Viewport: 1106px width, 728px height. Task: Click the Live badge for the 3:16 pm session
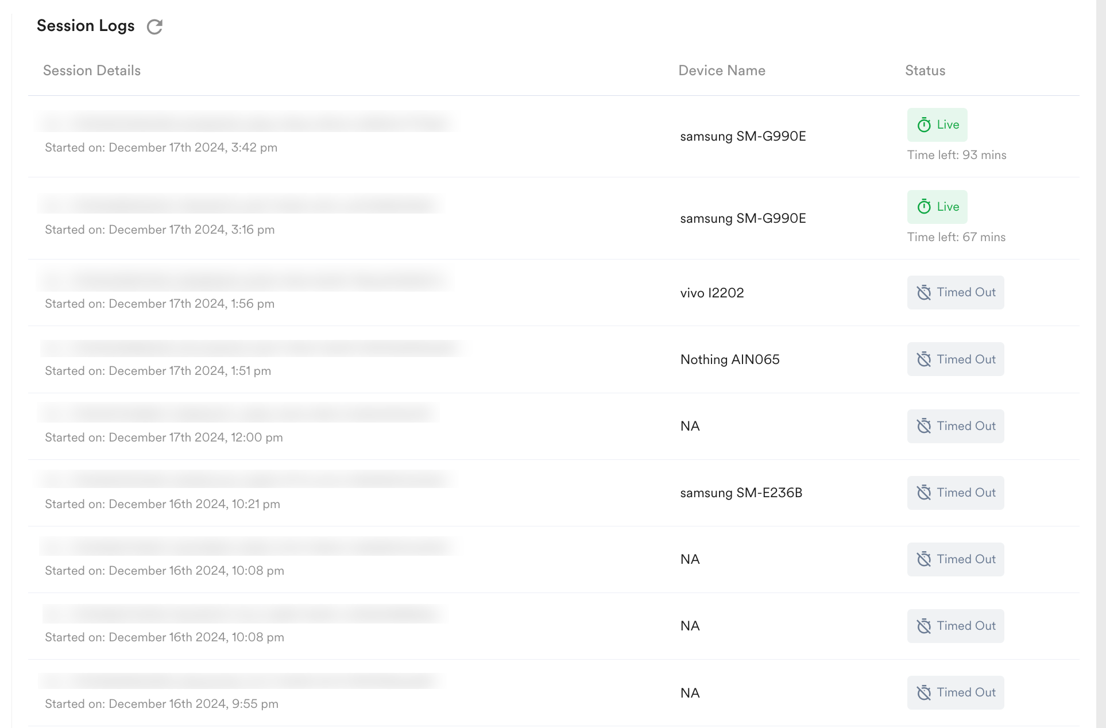[937, 207]
